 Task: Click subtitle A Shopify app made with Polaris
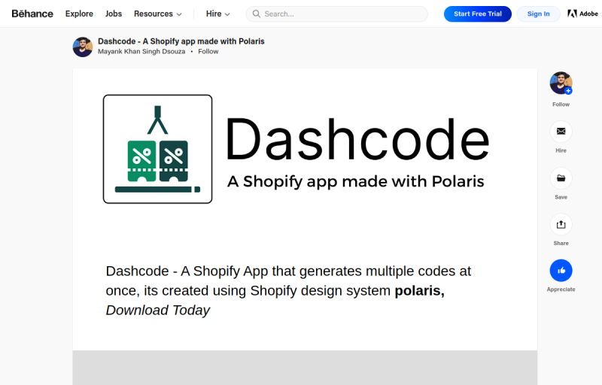(355, 181)
